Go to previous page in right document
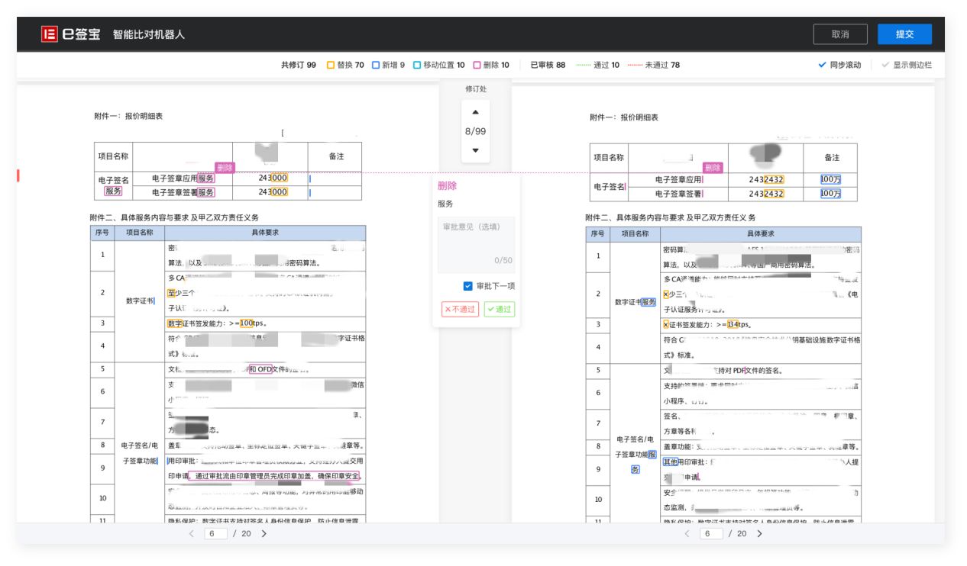 [687, 533]
